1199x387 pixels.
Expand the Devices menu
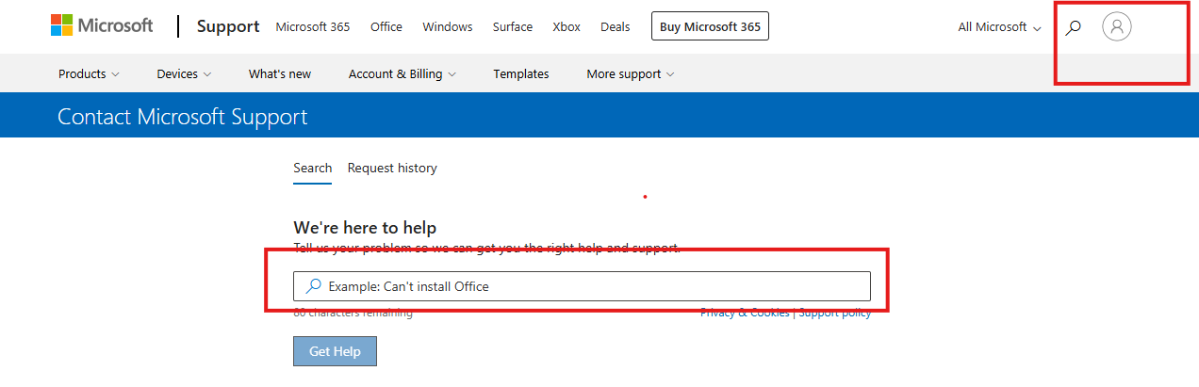[x=184, y=73]
